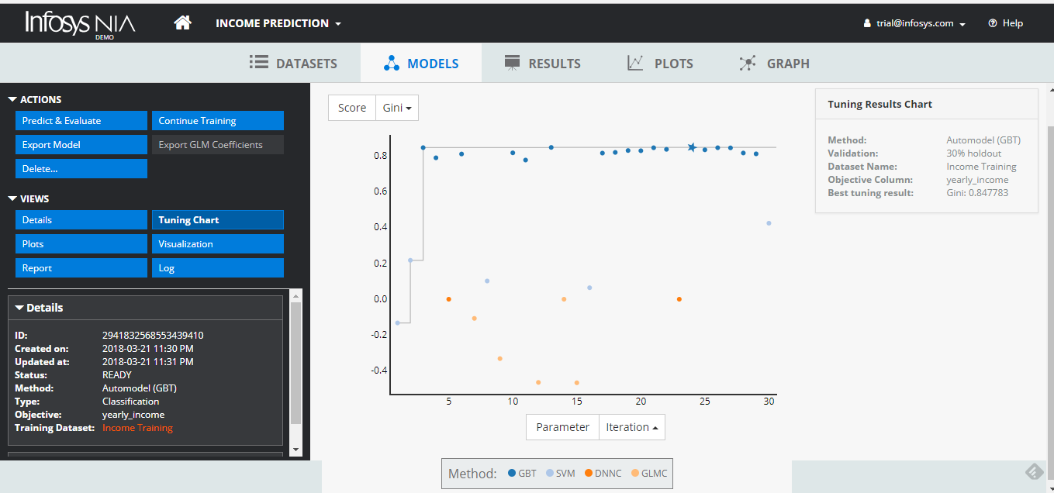The height and width of the screenshot is (493, 1054).
Task: Click the best-result star marker on chart
Action: click(x=692, y=147)
